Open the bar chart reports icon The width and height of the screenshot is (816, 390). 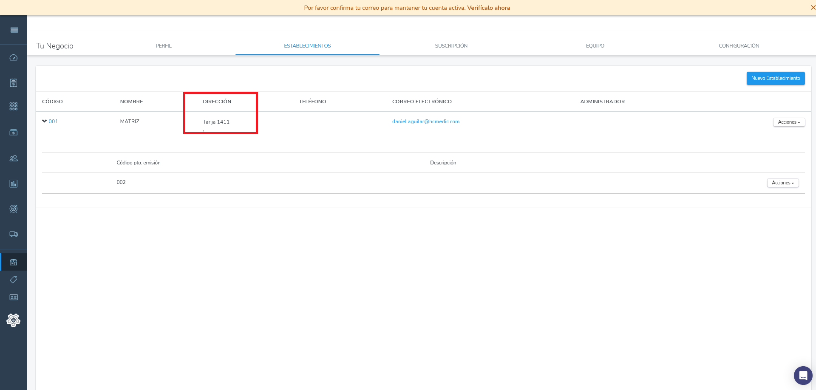[x=14, y=184]
